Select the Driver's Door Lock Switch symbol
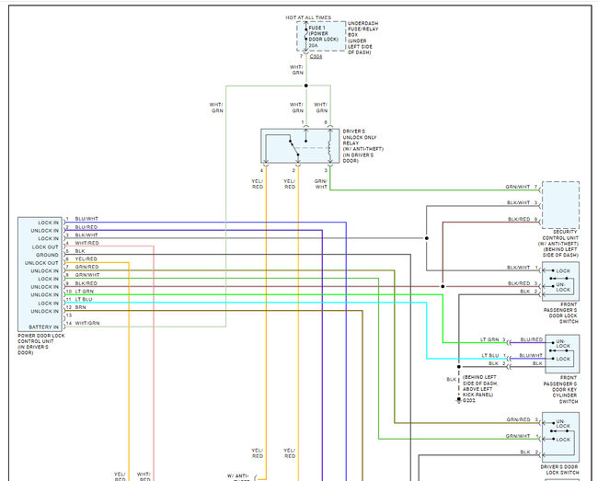598x481 pixels. (x=560, y=437)
